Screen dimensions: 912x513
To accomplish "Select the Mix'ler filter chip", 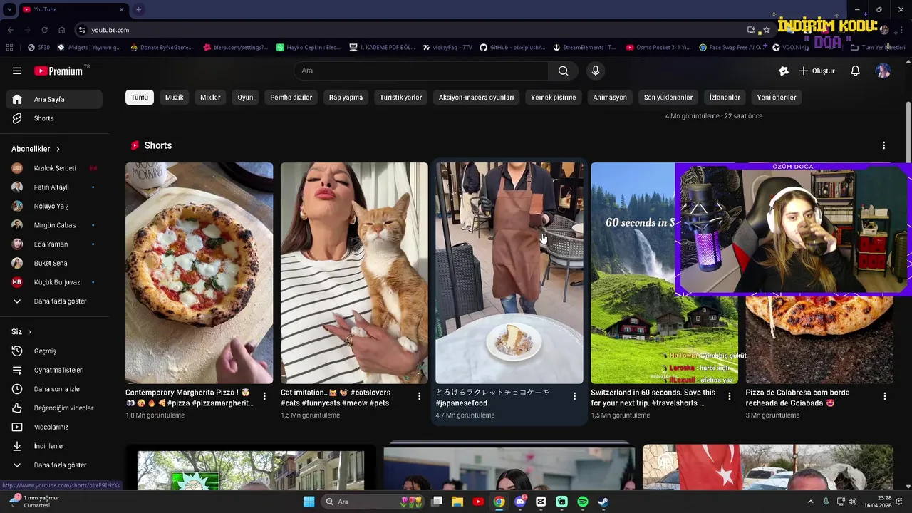I will (210, 97).
